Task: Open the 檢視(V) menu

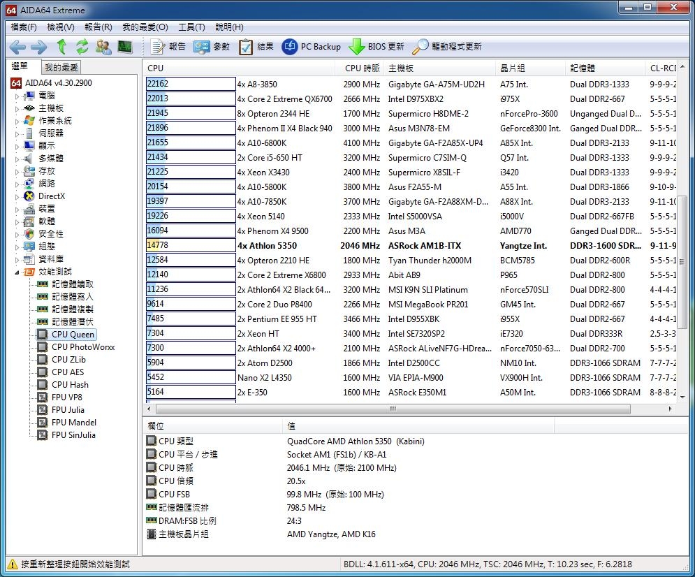Action: point(61,27)
